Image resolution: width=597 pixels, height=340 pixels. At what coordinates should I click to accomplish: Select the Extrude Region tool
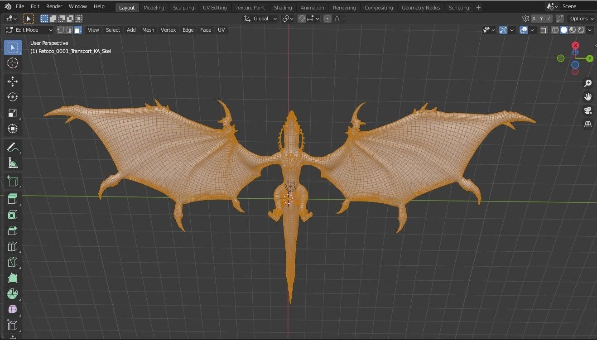coord(13,199)
